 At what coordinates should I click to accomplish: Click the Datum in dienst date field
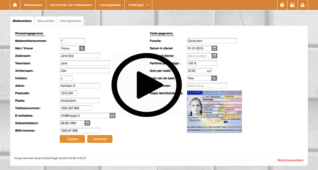[199, 48]
